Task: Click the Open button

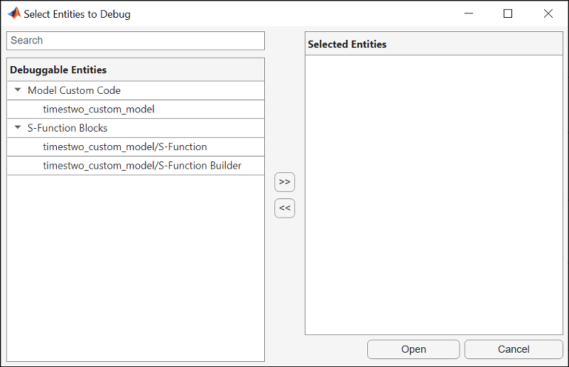Action: 413,349
